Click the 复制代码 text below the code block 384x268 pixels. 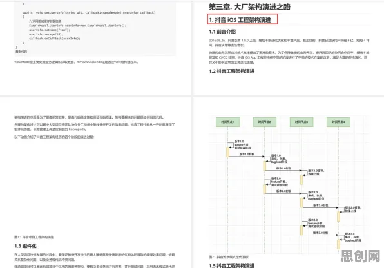coord(21,52)
